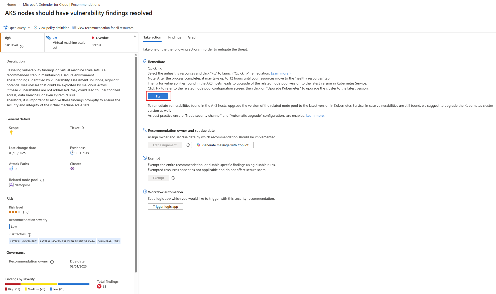The image size is (496, 294).
Task: Open the ellipsis menu beside the title
Action: click(160, 13)
